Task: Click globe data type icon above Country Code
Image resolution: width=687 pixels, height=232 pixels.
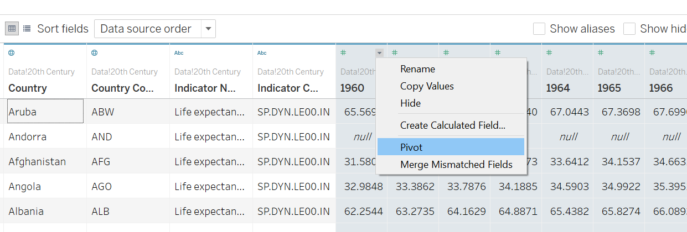Action: [x=95, y=53]
